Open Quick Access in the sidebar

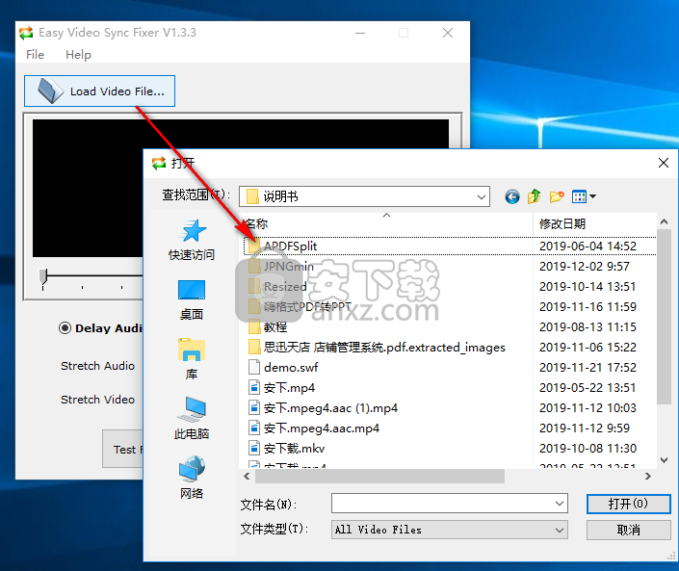point(192,240)
